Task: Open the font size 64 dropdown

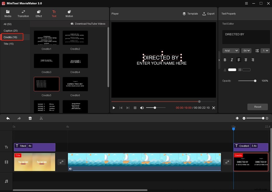Action: pyautogui.click(x=246, y=50)
